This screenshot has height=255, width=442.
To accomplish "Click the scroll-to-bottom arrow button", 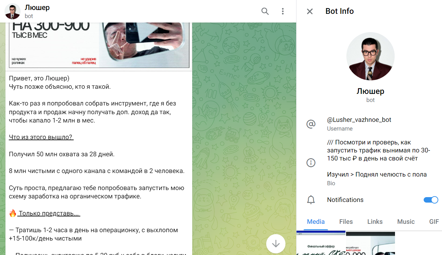I will point(276,244).
